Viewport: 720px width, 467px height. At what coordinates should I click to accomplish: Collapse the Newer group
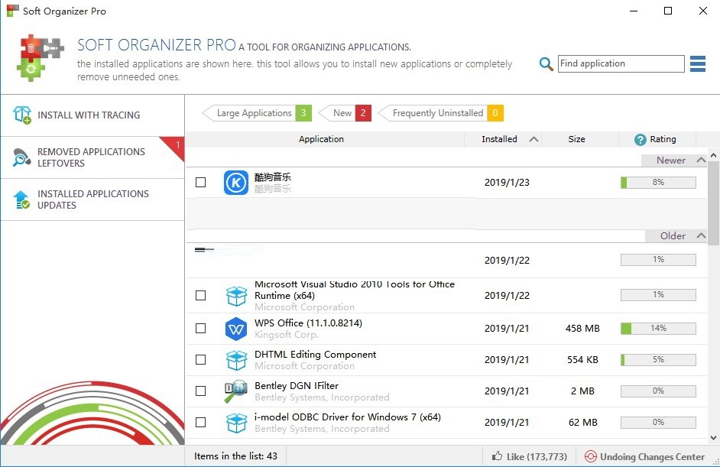tap(701, 161)
